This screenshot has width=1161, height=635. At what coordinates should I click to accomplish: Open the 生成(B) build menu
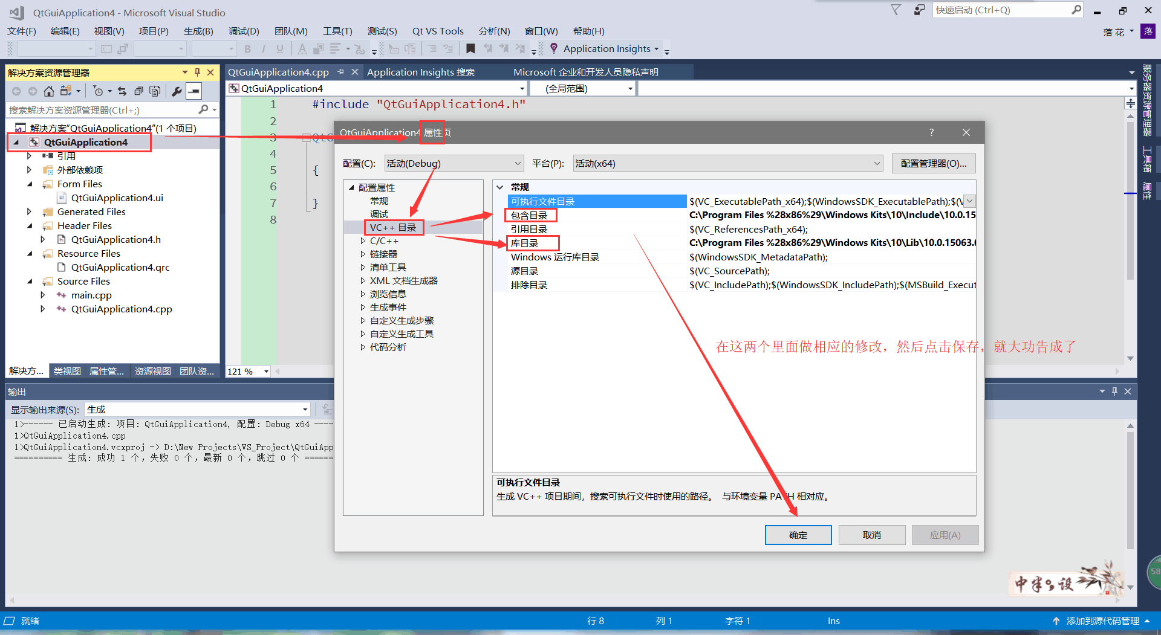click(x=198, y=31)
